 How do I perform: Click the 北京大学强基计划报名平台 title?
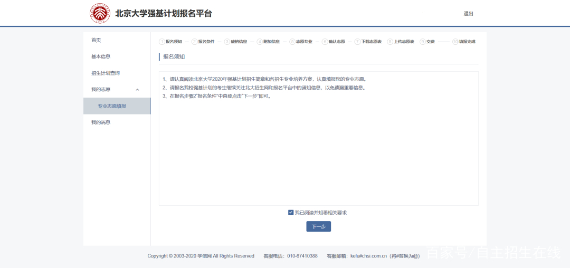coord(163,14)
